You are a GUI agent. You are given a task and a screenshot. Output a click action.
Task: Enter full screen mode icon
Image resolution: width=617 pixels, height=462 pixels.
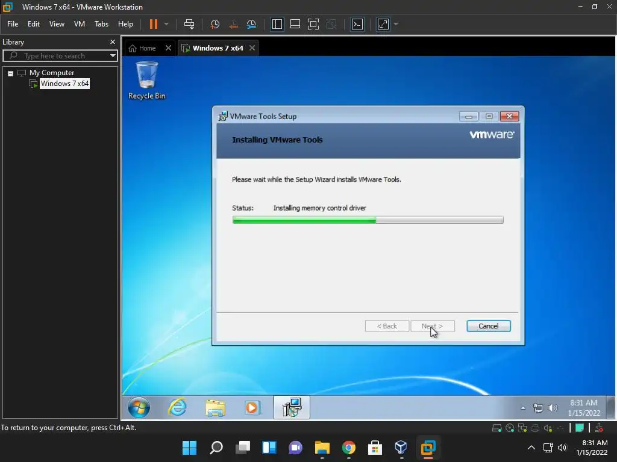click(x=313, y=24)
